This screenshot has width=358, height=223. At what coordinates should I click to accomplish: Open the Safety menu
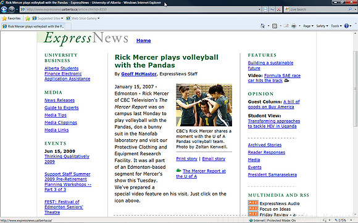[x=322, y=26]
